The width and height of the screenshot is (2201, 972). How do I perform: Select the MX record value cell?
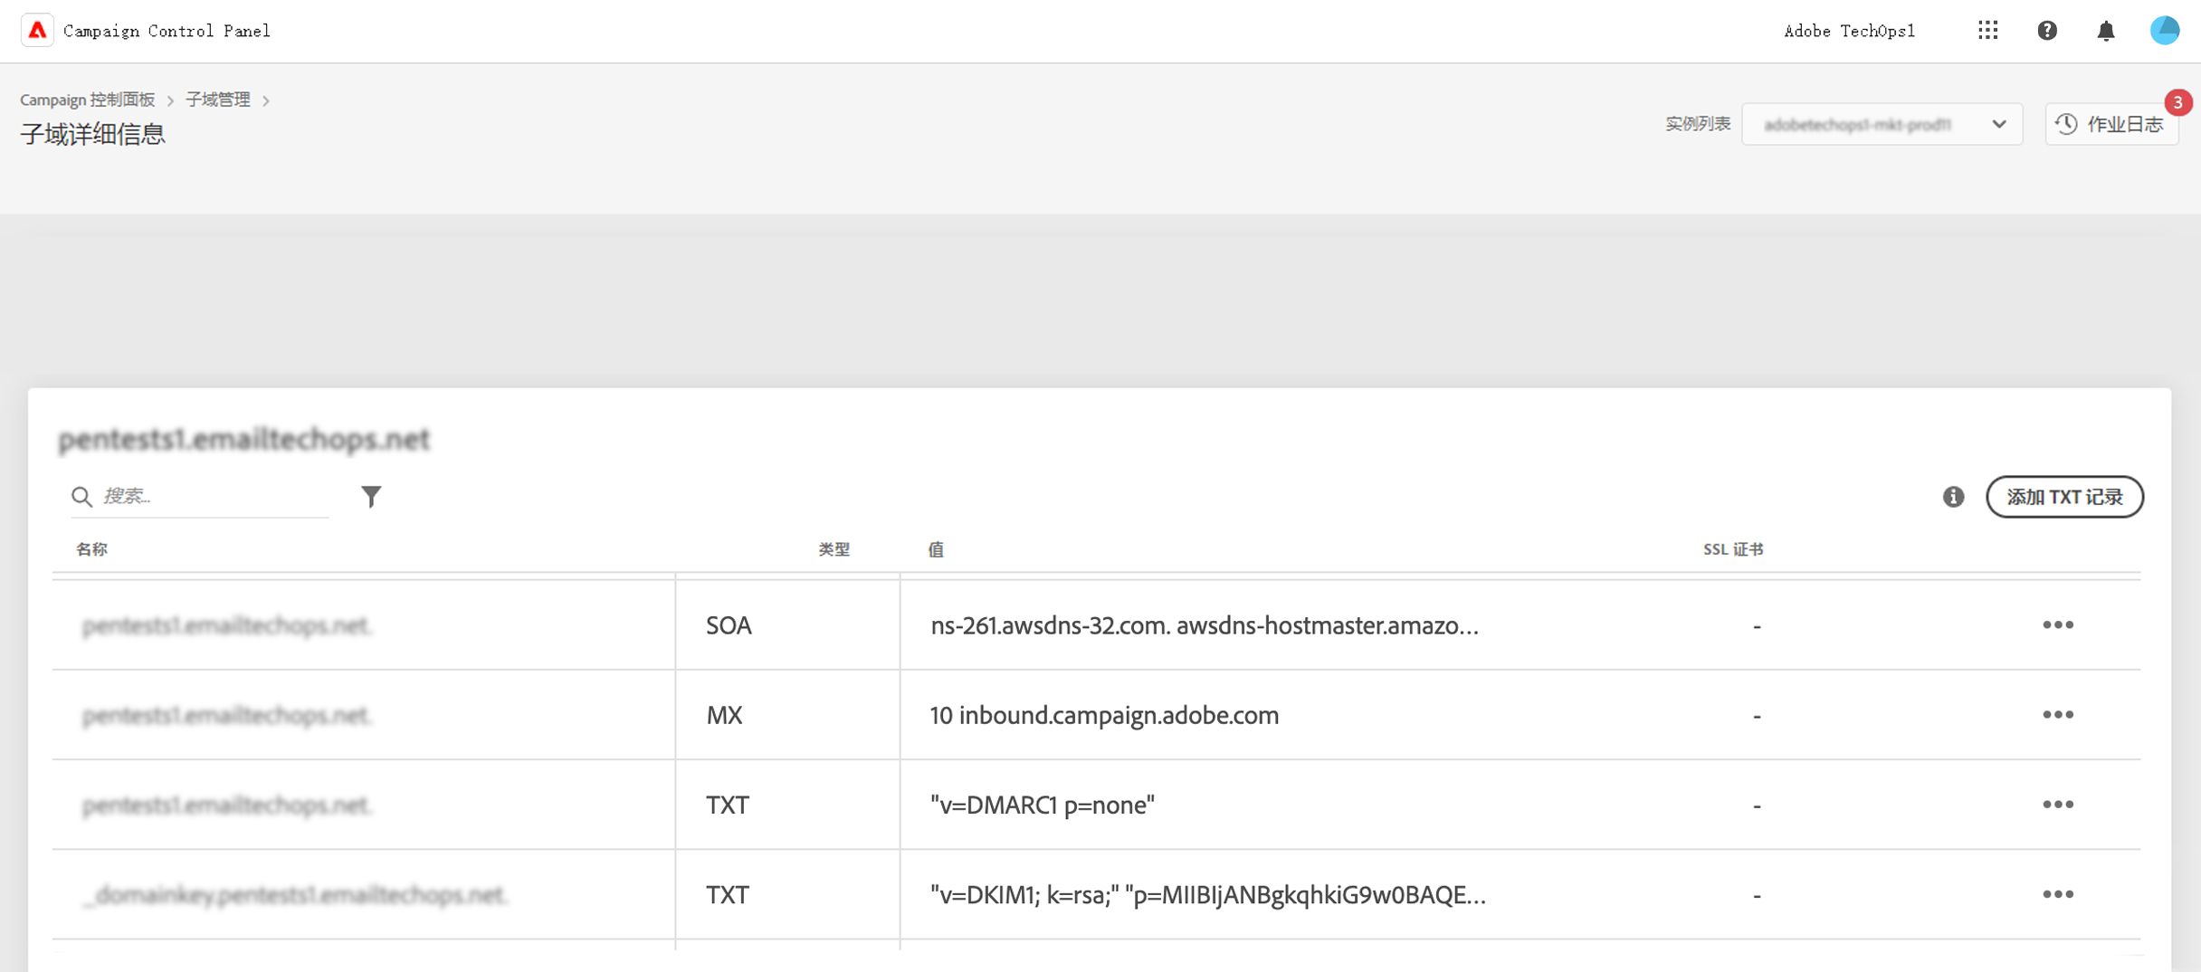(x=1104, y=715)
